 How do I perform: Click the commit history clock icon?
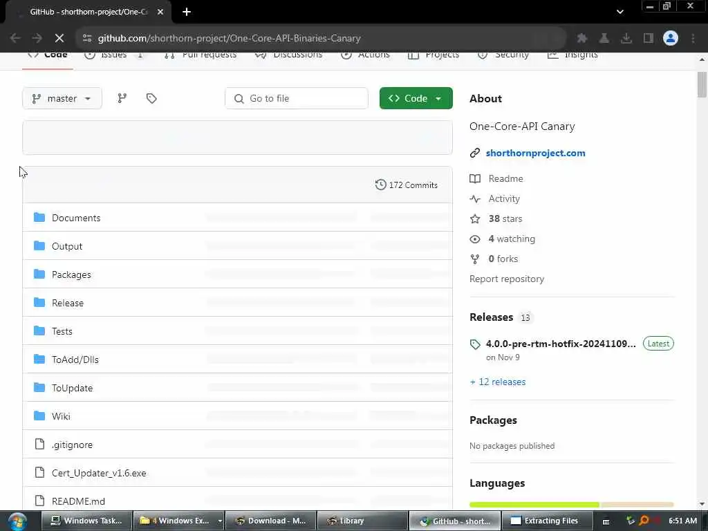[x=381, y=185]
